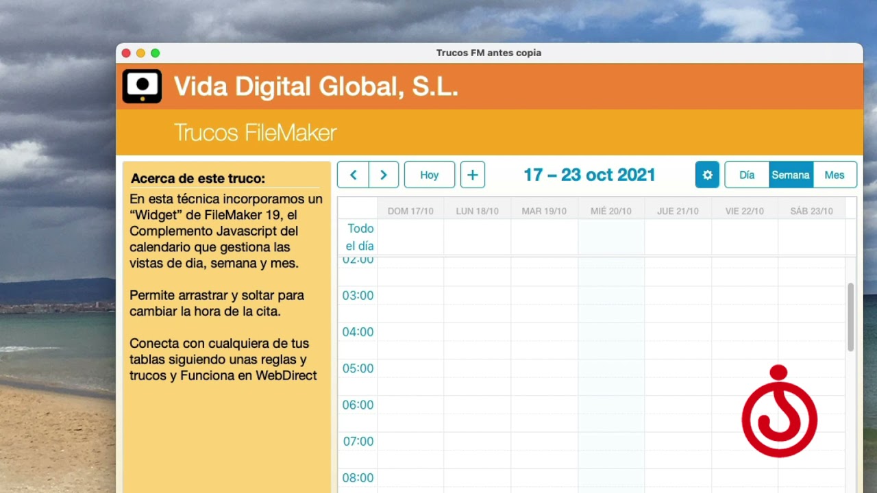The width and height of the screenshot is (877, 493).
Task: Click the 04:00 time label
Action: [x=358, y=331]
